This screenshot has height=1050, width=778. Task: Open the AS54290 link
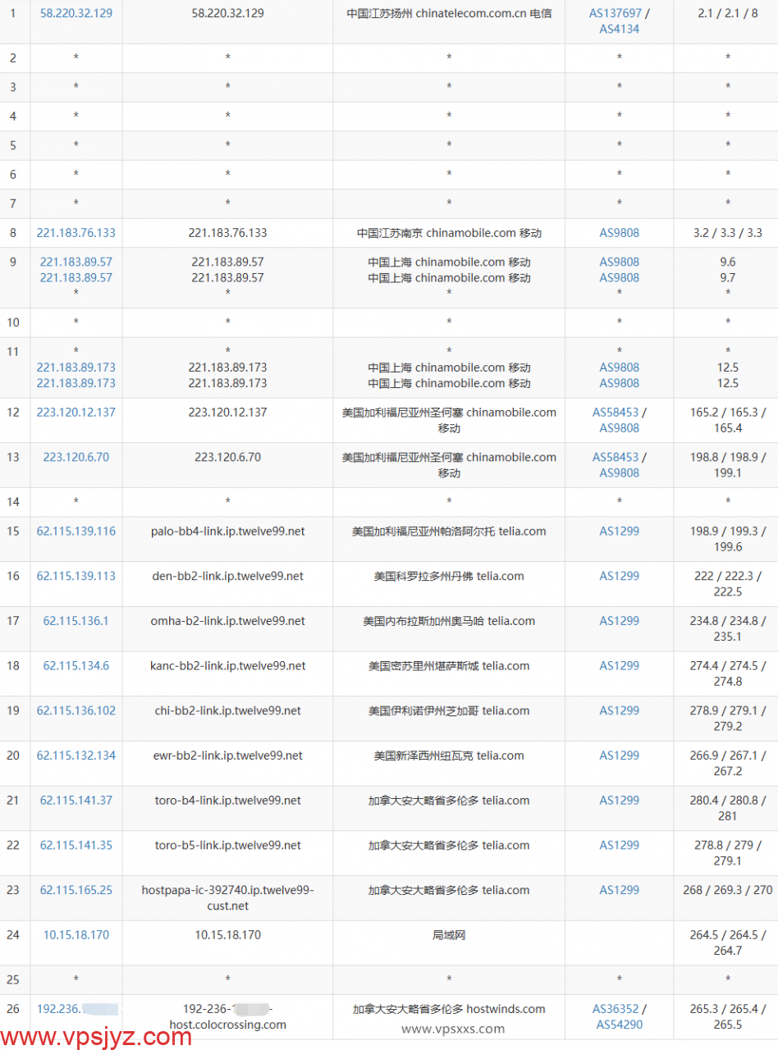[619, 1025]
